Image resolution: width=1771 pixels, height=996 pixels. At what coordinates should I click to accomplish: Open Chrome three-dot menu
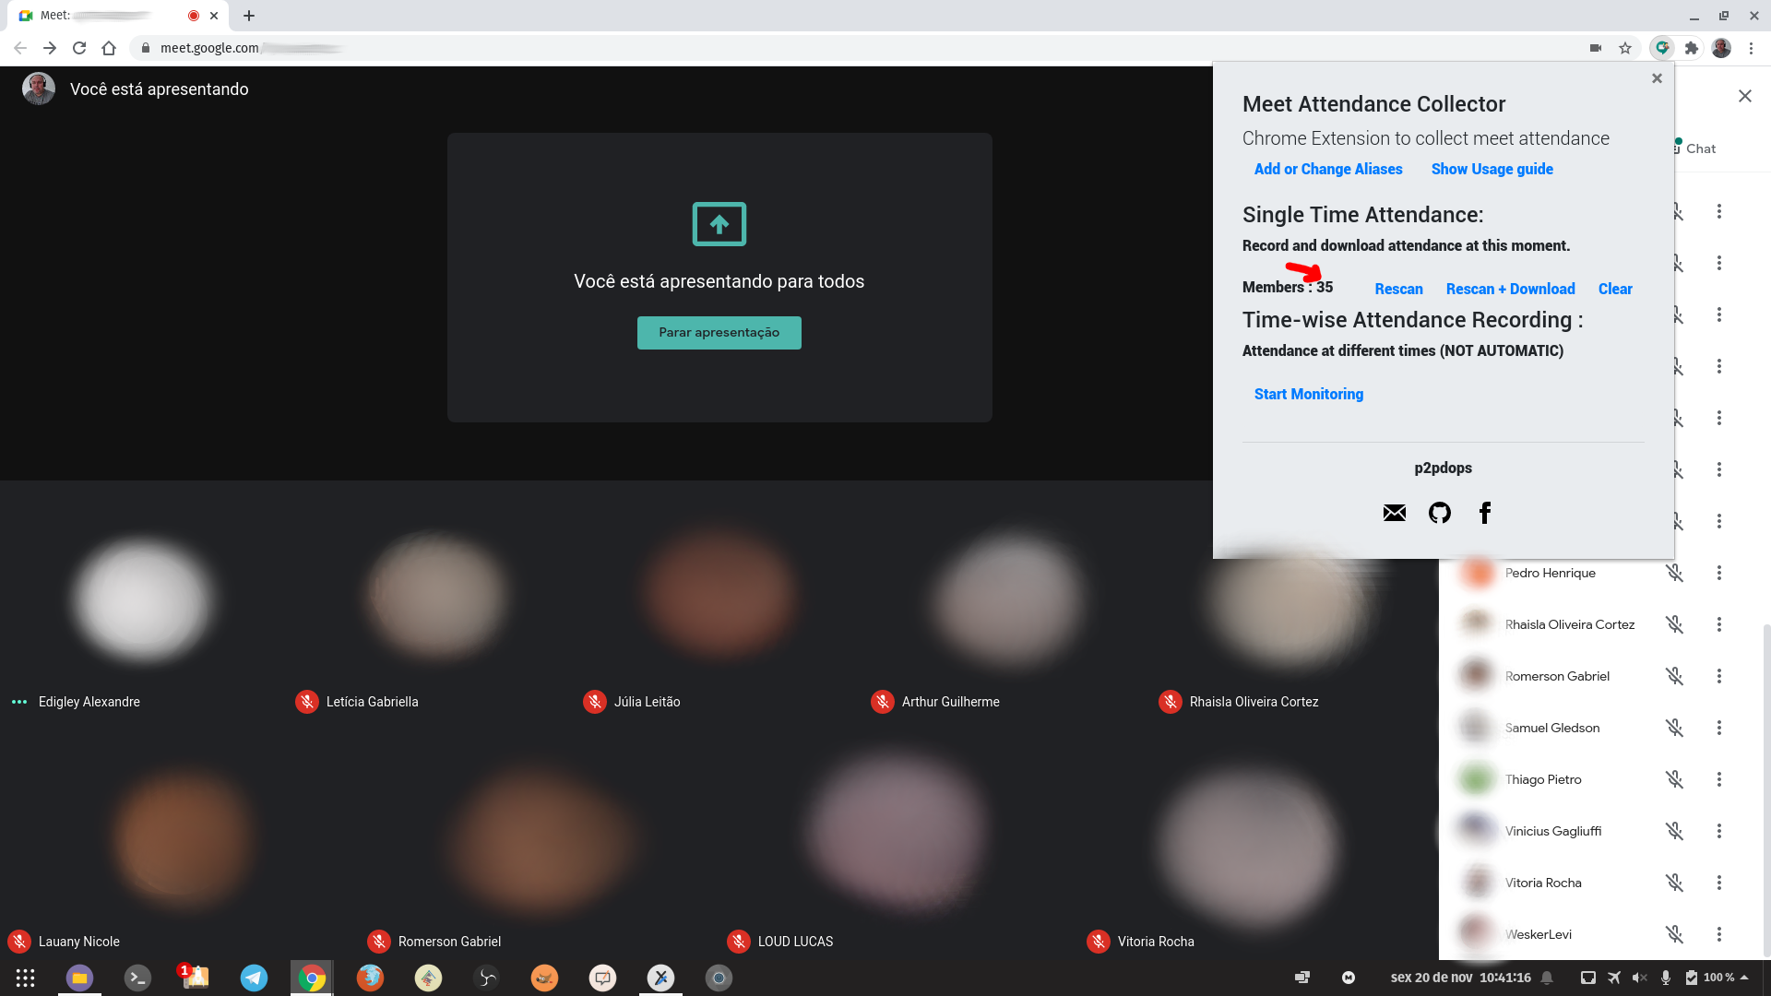pos(1751,48)
